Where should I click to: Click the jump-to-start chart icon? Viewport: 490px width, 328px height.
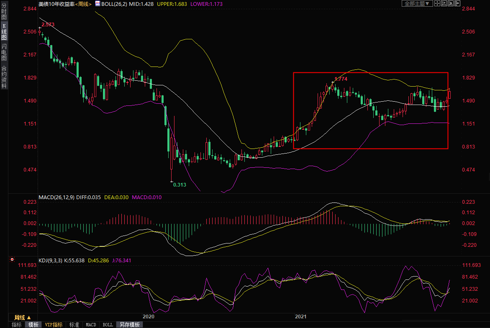(x=444, y=3)
